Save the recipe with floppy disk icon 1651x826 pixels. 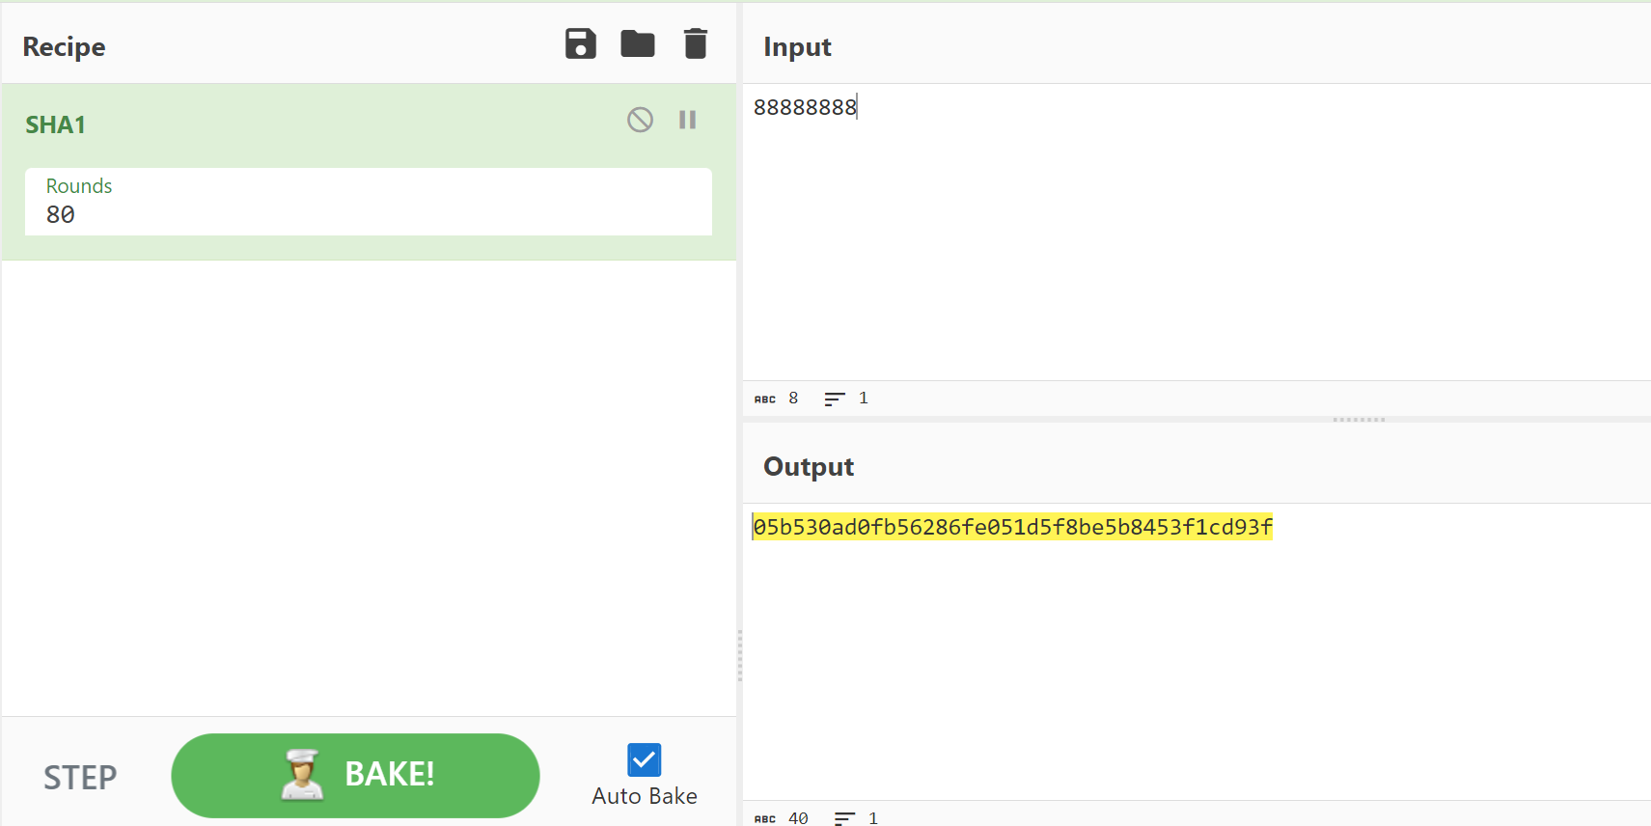[x=581, y=43]
